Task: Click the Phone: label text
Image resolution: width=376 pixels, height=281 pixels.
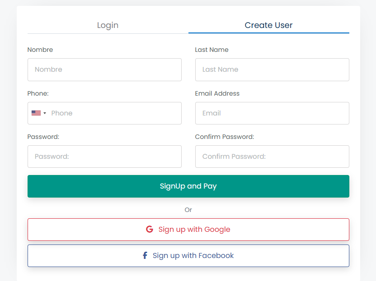Action: [x=38, y=93]
